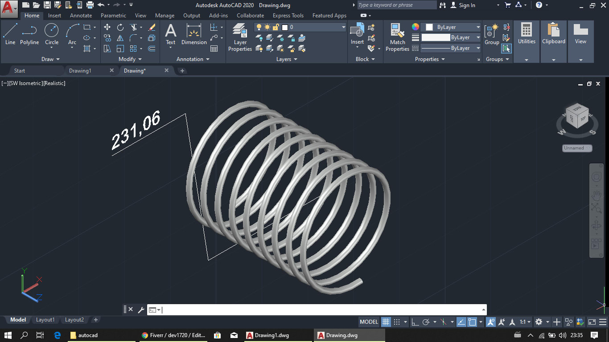Image resolution: width=609 pixels, height=342 pixels.
Task: Toggle drawing grid display in status bar
Action: (x=386, y=322)
